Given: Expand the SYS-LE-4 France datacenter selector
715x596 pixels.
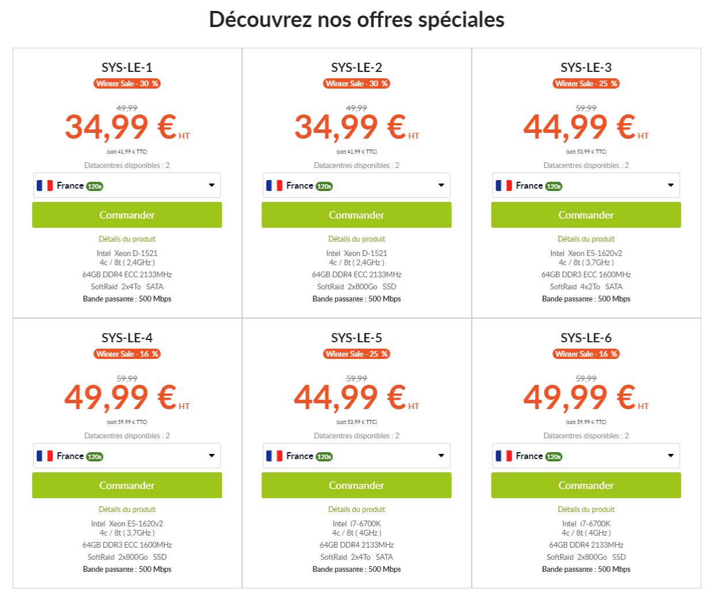Looking at the screenshot, I should [127, 456].
